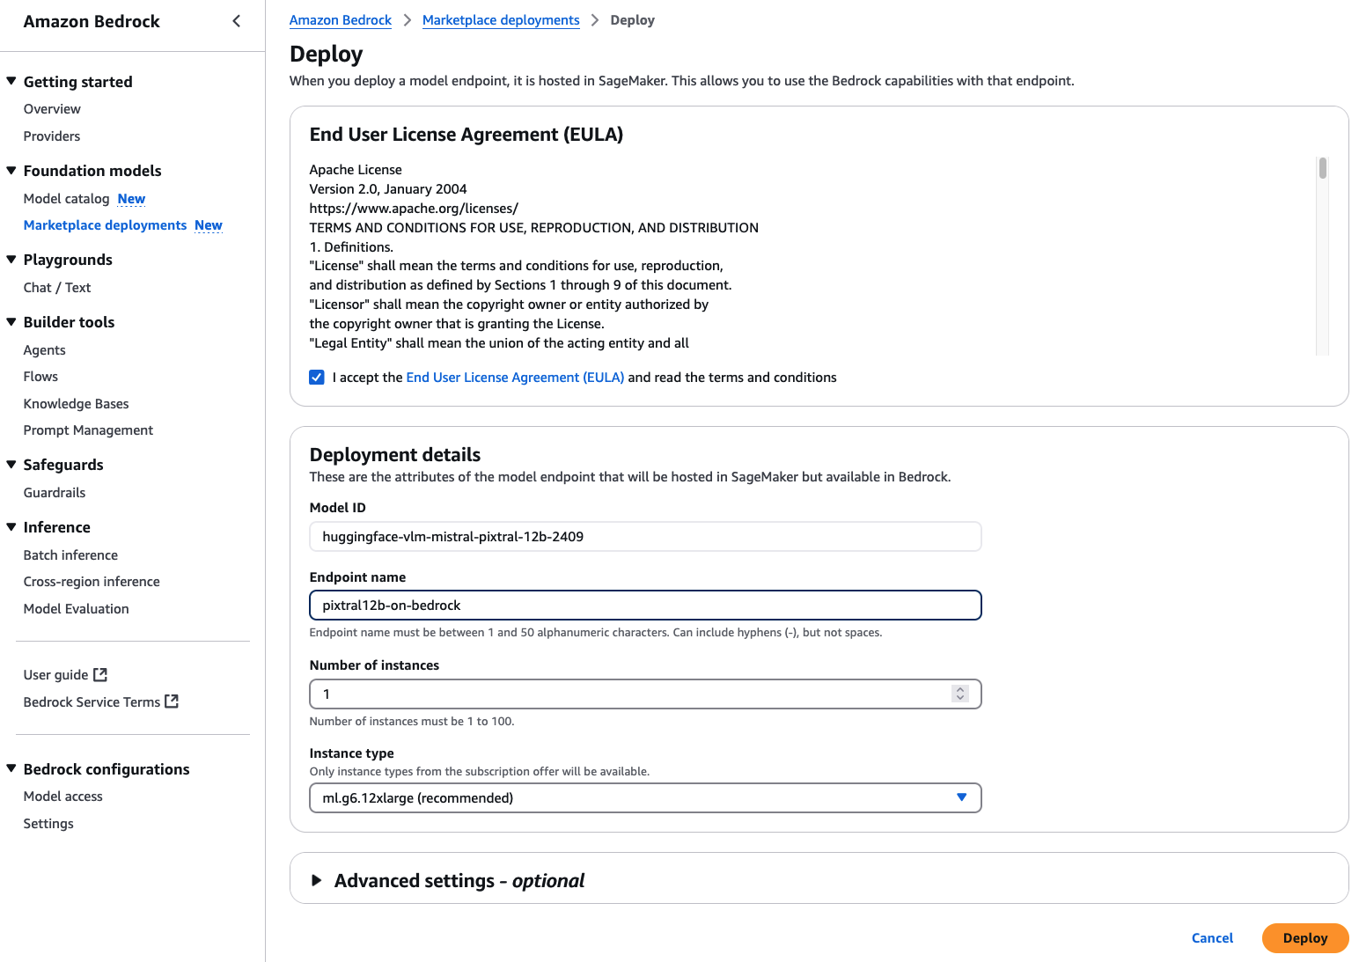1359x962 pixels.
Task: Open User guide external link icon
Action: (100, 675)
